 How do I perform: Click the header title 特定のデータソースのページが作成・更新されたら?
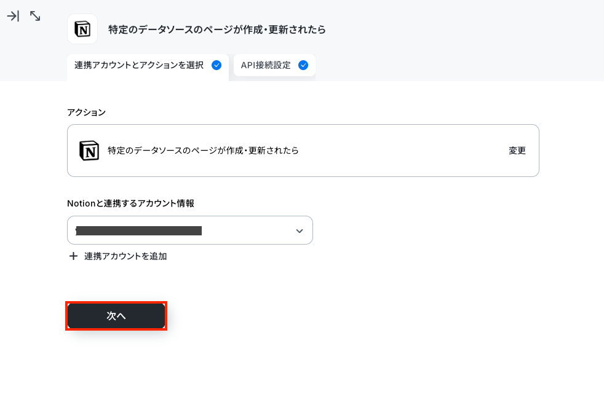[217, 29]
